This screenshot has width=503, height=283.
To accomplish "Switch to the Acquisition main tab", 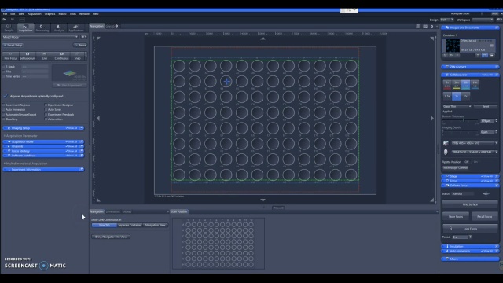I will click(25, 28).
